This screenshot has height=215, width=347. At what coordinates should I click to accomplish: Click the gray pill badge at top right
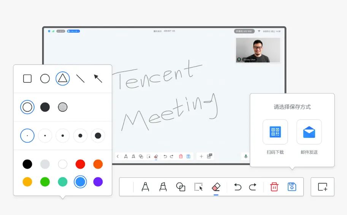[244, 31]
